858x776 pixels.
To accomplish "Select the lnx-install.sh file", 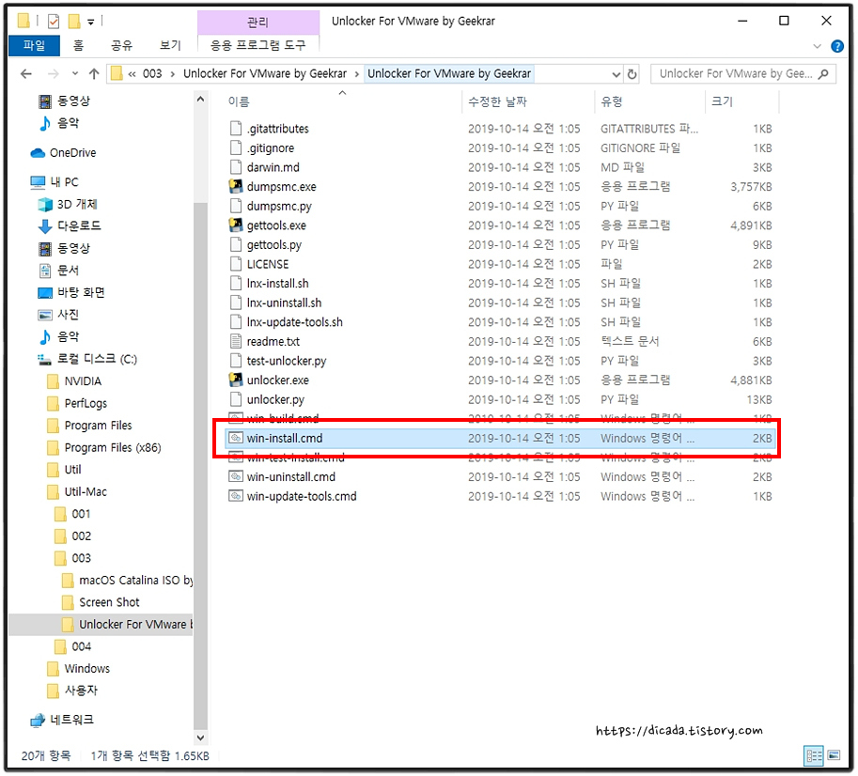I will click(x=277, y=284).
